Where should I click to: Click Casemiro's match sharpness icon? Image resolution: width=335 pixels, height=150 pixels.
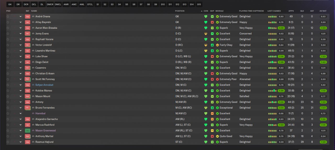[x=212, y=68]
